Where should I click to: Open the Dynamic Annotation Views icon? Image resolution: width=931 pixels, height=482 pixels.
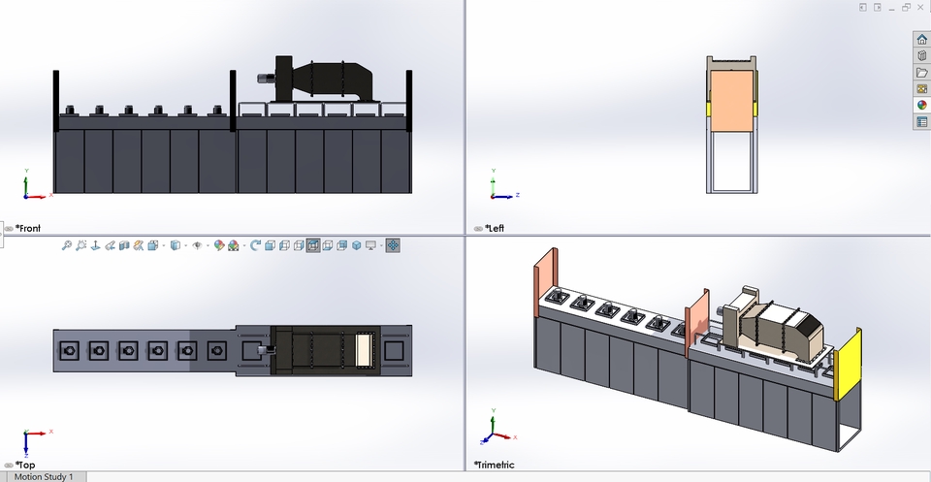[x=138, y=245]
